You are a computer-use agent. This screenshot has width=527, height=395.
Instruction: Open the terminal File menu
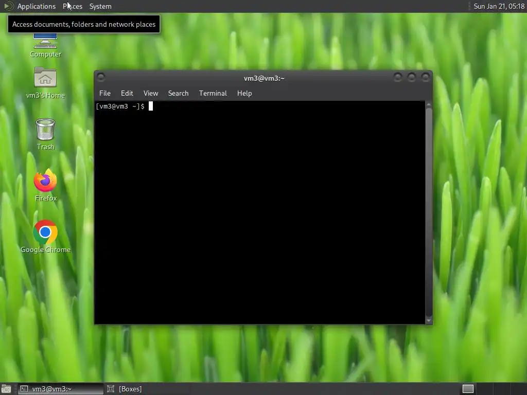click(x=105, y=94)
